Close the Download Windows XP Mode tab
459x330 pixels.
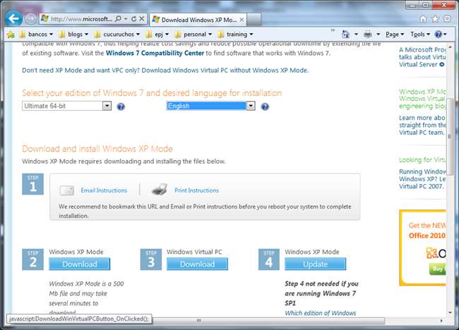pos(242,20)
